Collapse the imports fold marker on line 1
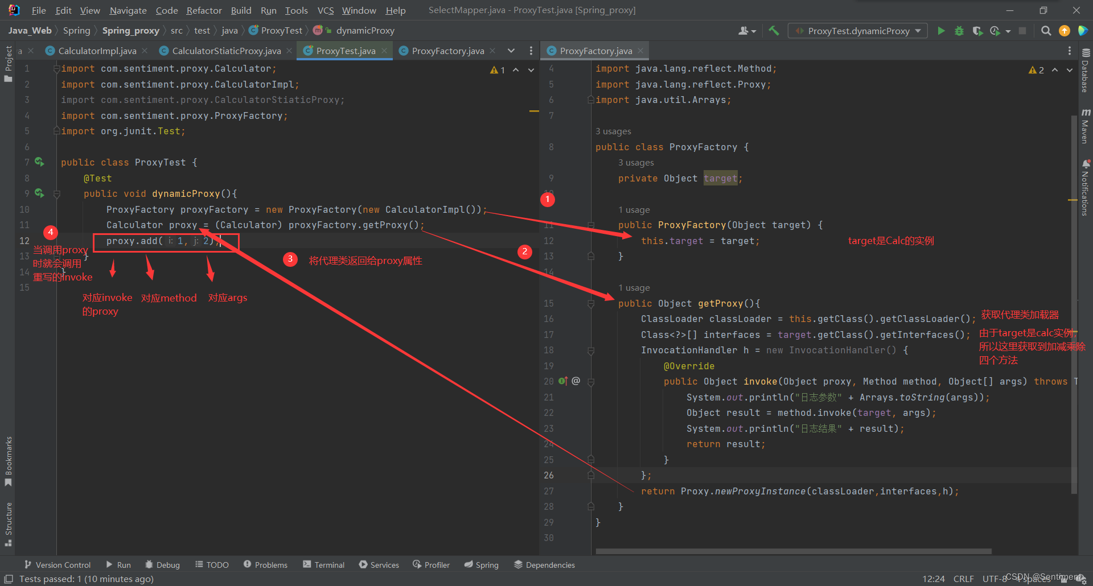 click(56, 68)
